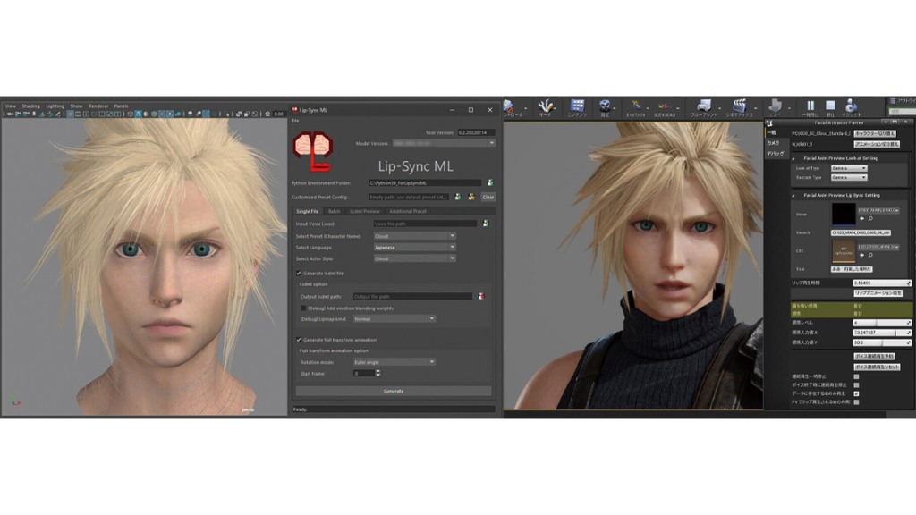Click the Input Voice file browse icon

point(486,224)
